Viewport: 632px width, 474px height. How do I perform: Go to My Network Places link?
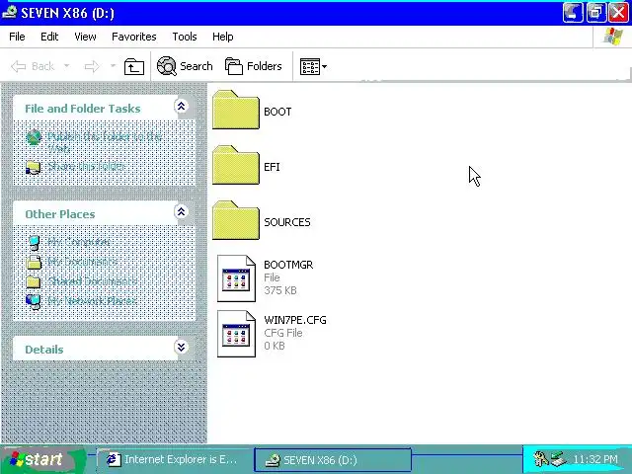coord(92,301)
